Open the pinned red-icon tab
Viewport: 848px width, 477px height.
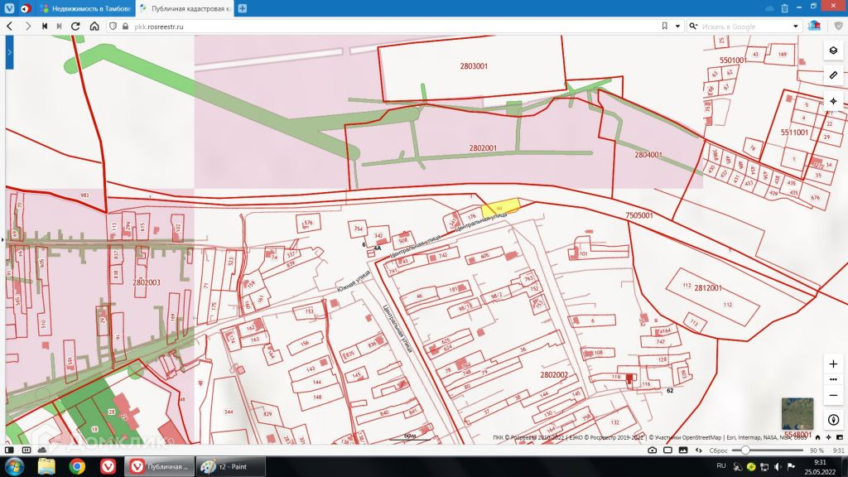pyautogui.click(x=26, y=8)
